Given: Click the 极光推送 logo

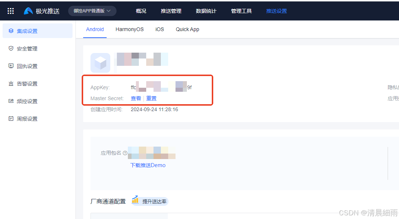Looking at the screenshot, I should (42, 11).
